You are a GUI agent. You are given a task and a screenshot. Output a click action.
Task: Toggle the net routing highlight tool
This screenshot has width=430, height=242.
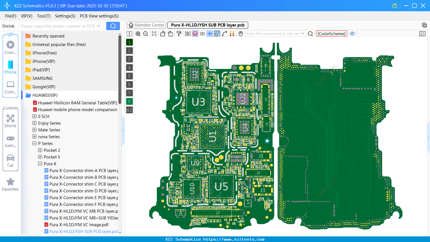[217, 34]
